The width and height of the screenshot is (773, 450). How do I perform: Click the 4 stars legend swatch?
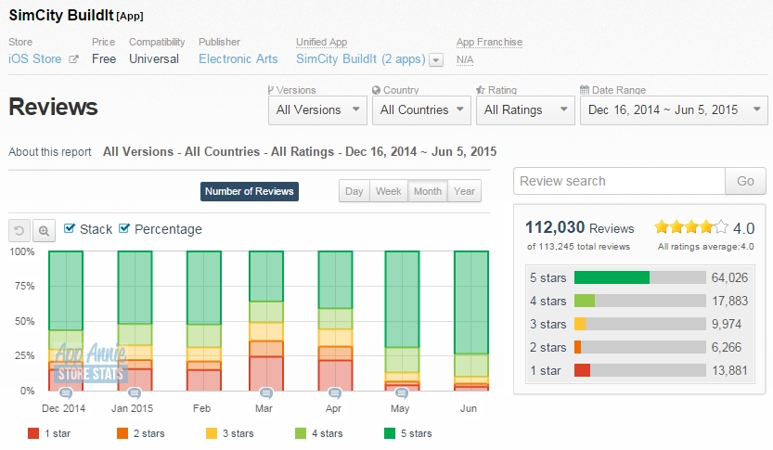pos(301,433)
